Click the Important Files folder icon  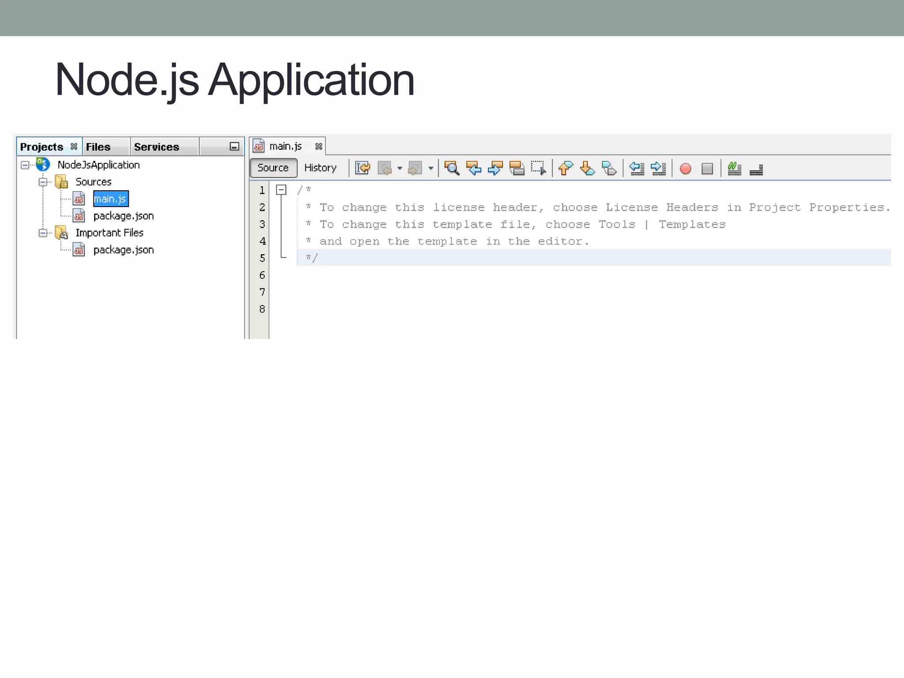(61, 232)
